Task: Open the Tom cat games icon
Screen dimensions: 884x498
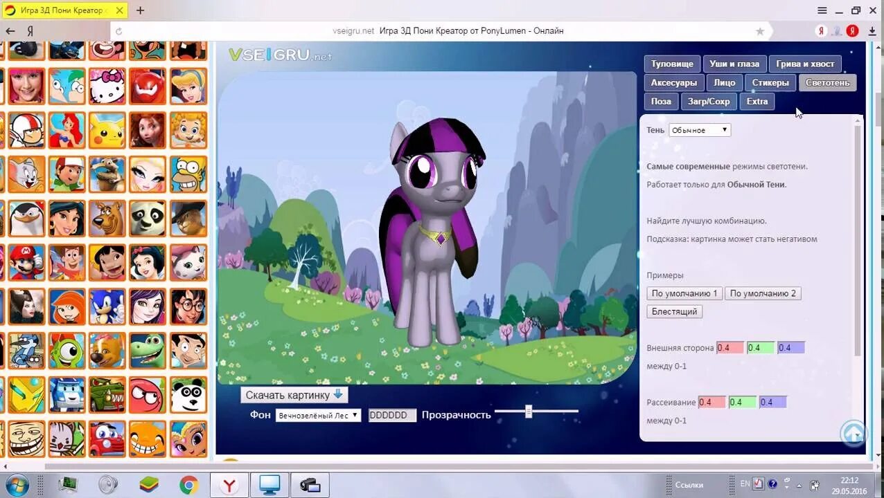Action: point(27,174)
